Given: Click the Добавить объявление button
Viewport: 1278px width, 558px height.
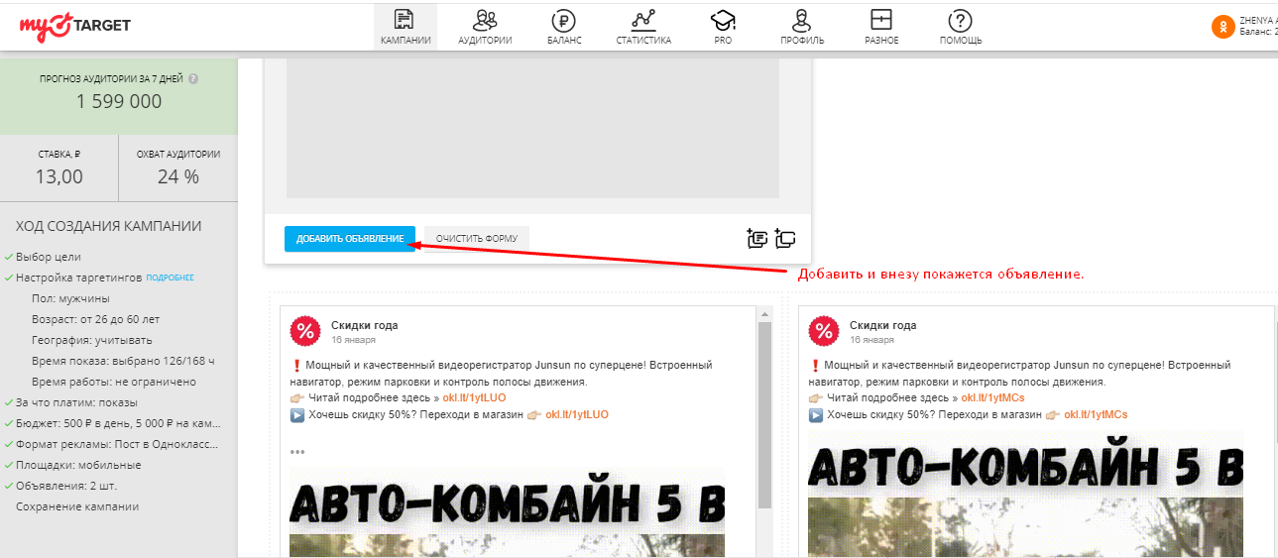Looking at the screenshot, I should click(x=350, y=239).
